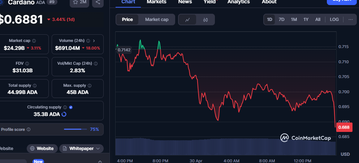Viewport: 359px width, 163px height.
Task: Switch to the Markets tab
Action: (x=157, y=2)
